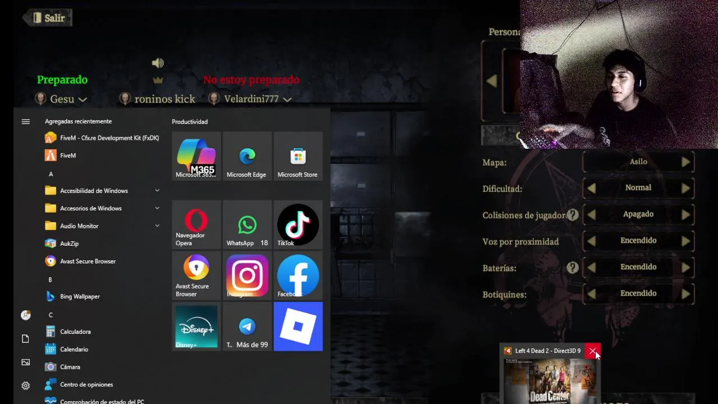The image size is (718, 404).
Task: Open the Pictures icon in Start sidebar
Action: (x=25, y=362)
